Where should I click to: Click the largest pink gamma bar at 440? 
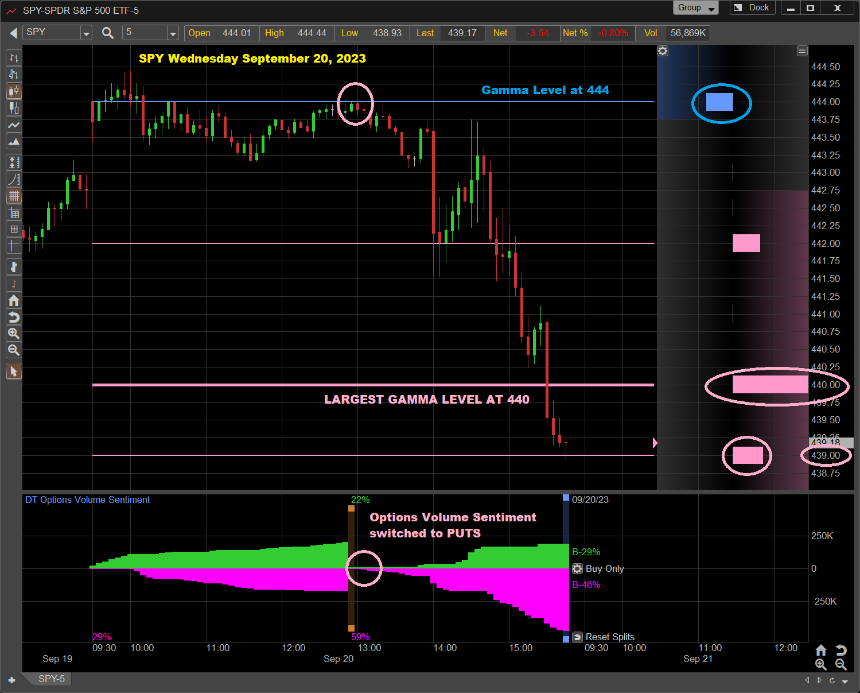[x=771, y=385]
